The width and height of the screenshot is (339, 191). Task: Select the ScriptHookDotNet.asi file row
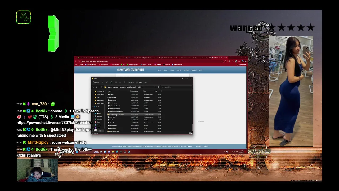134,106
